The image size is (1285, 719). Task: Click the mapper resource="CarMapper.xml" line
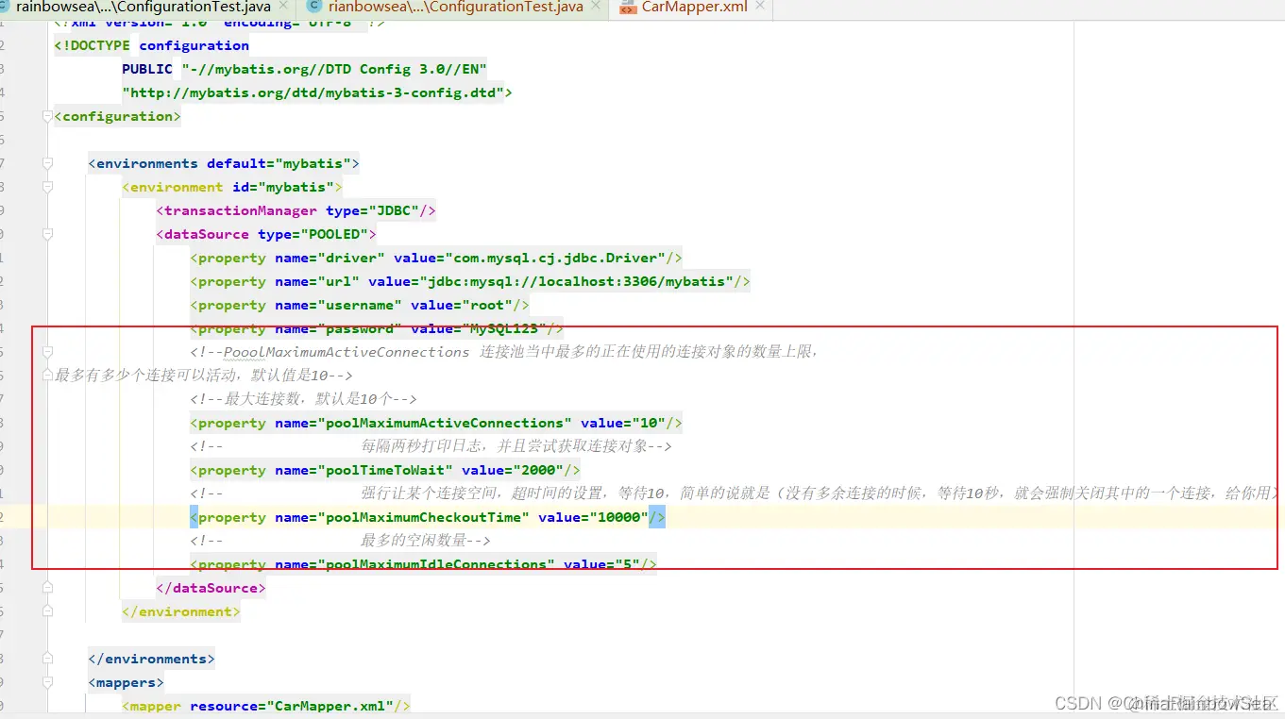pyautogui.click(x=266, y=706)
